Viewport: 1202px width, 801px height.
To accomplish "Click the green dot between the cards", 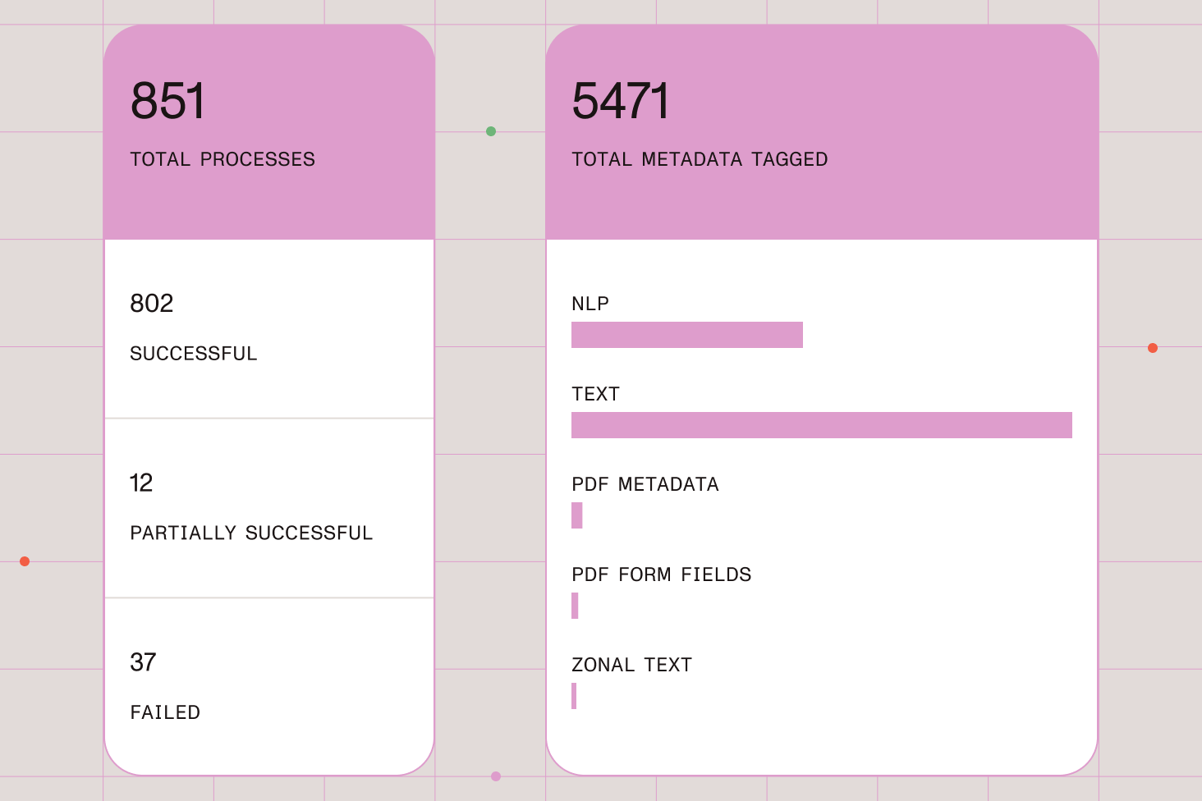I will [491, 131].
